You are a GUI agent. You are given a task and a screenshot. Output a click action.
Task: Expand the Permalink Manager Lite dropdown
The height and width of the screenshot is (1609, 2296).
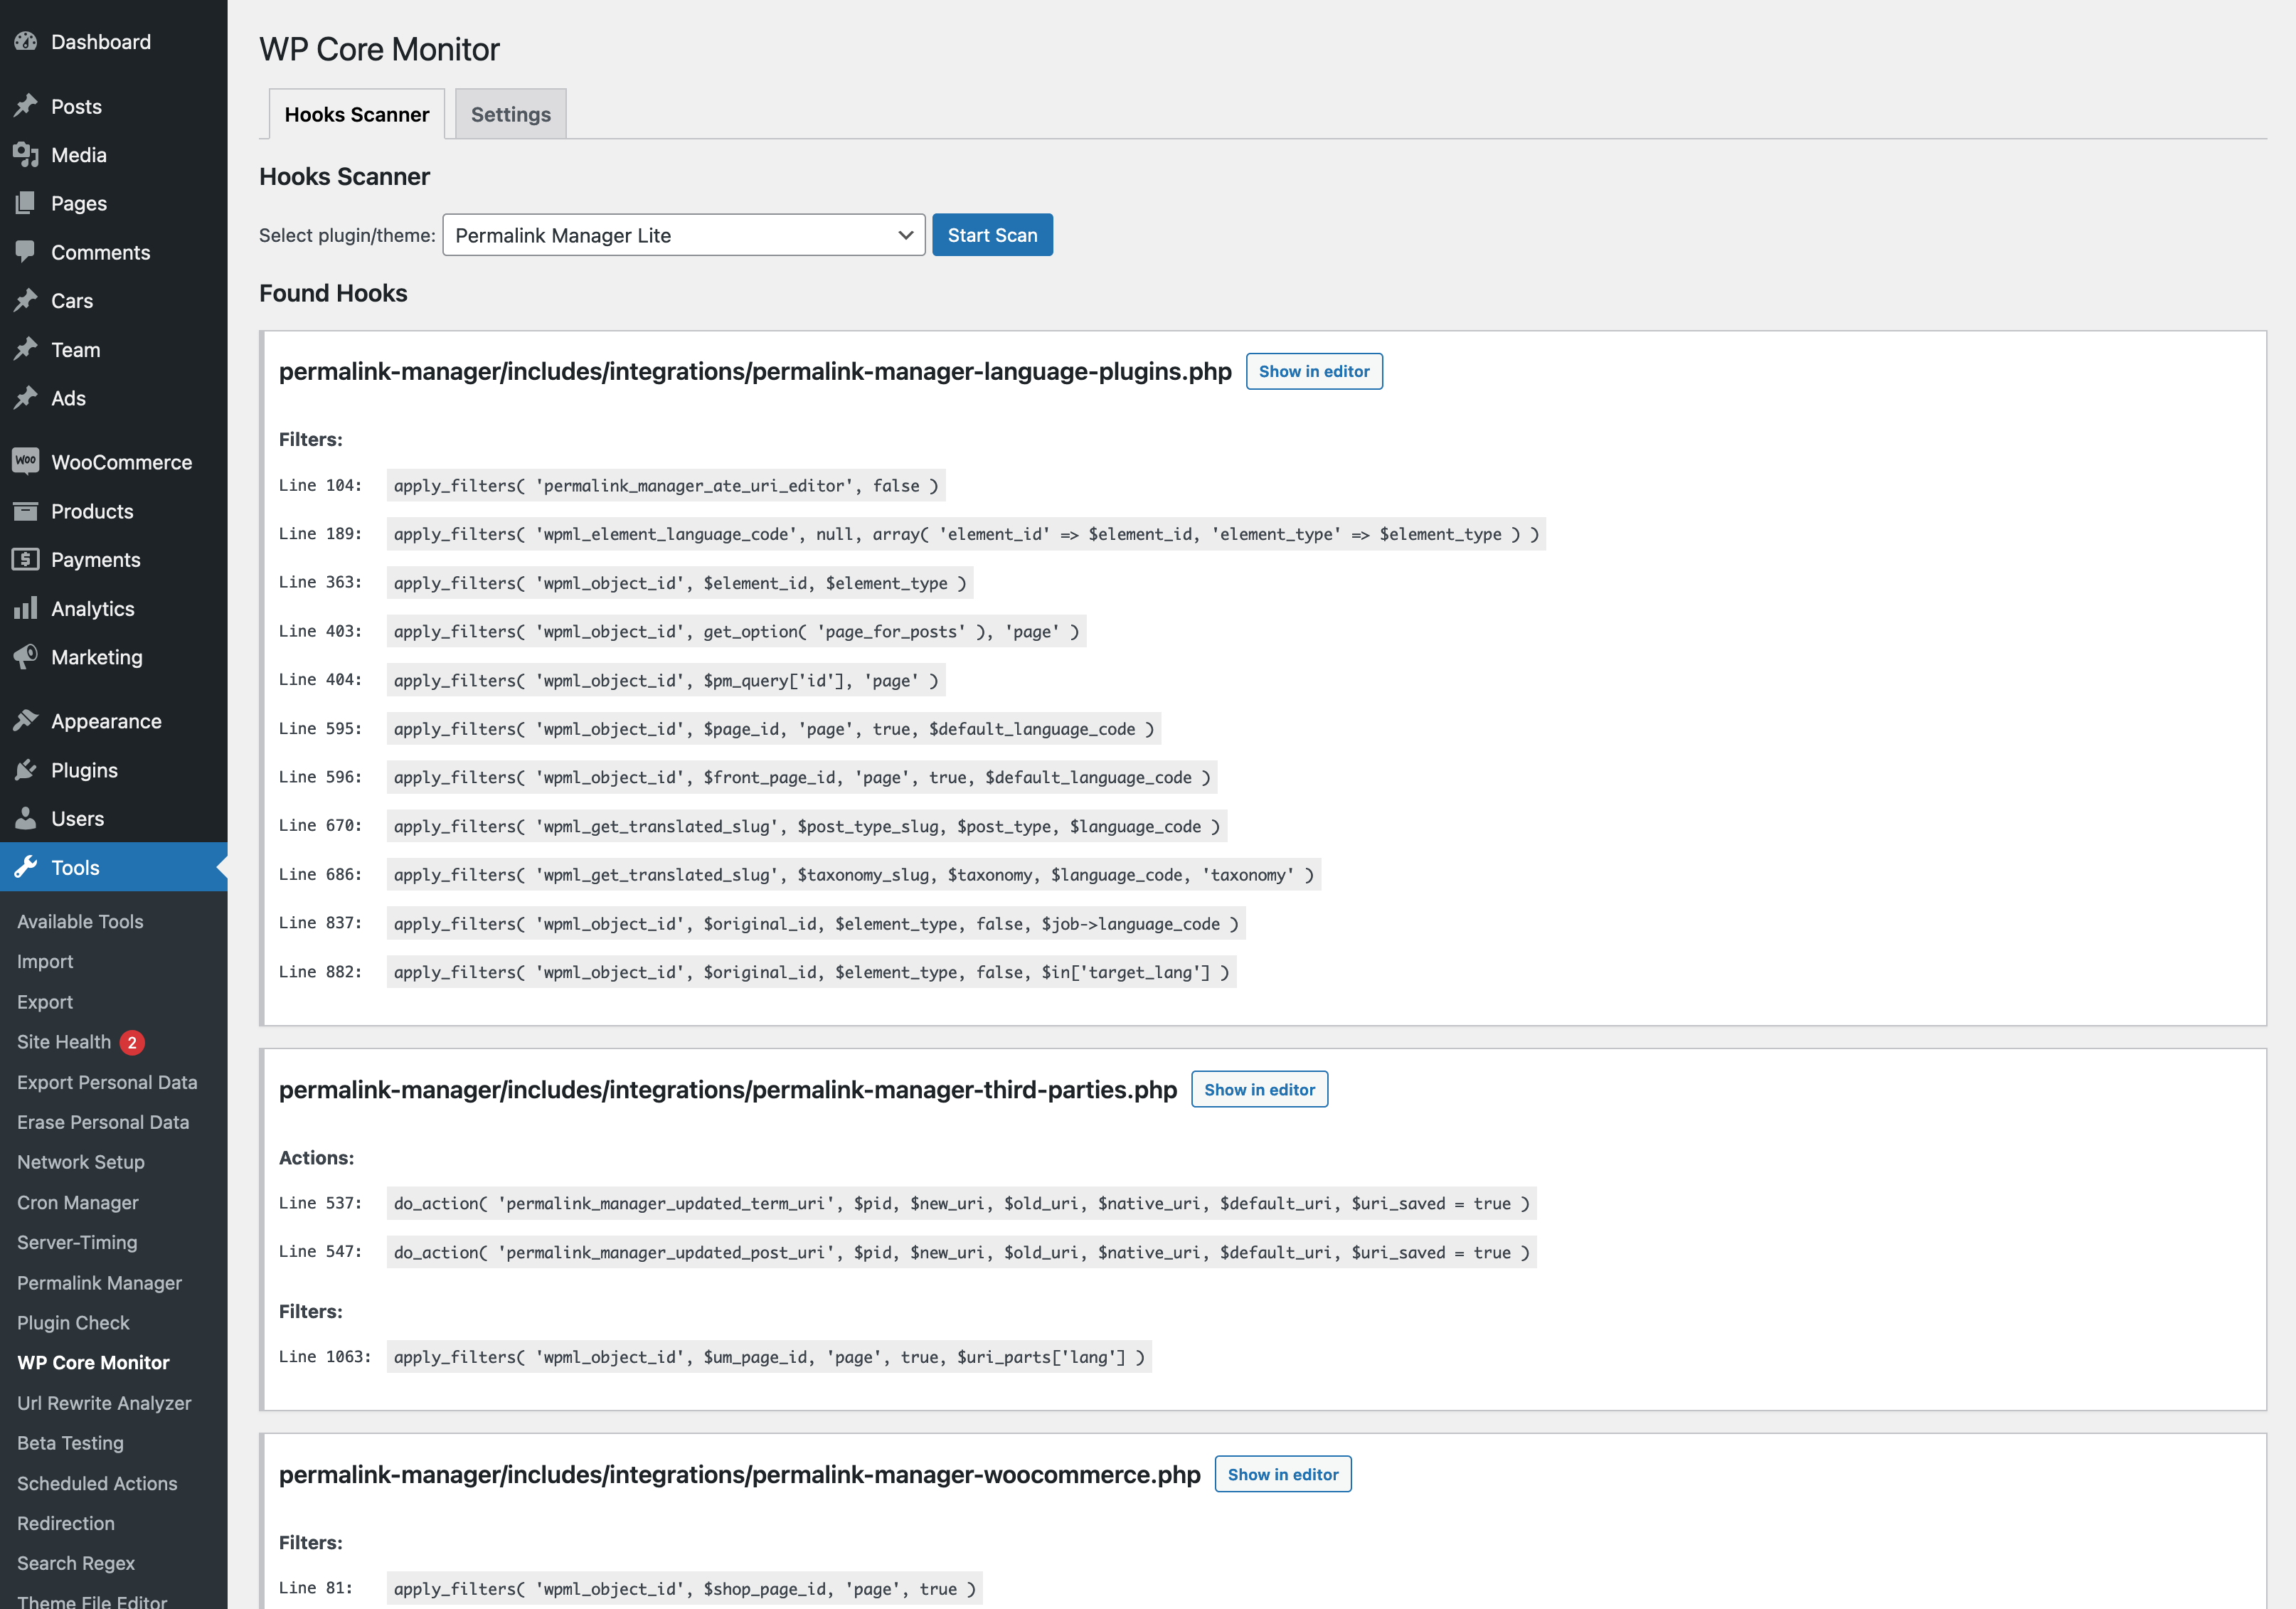tap(900, 234)
